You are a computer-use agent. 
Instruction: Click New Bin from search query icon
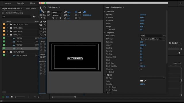pos(34,17)
